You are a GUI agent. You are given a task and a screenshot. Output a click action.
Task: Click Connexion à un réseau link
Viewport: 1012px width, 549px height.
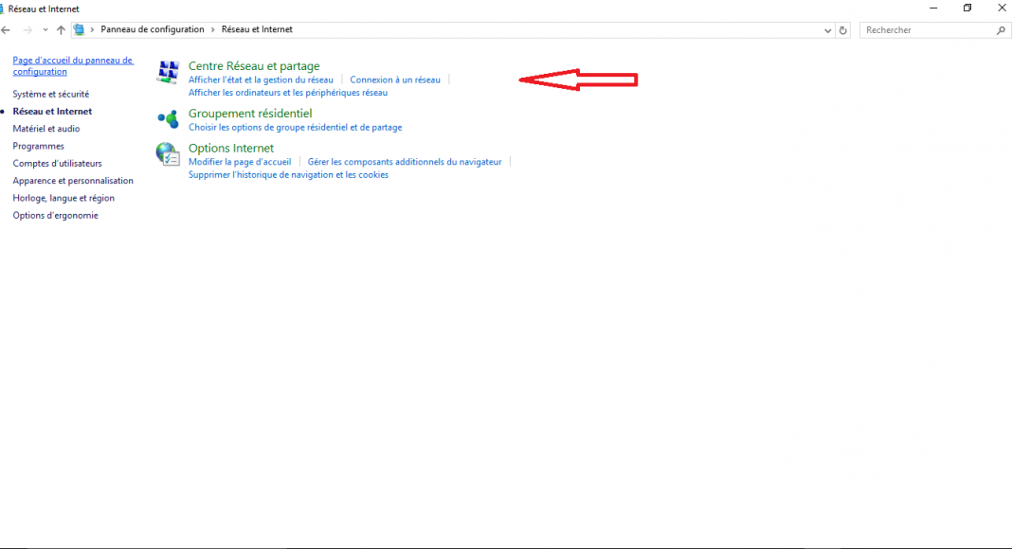[x=395, y=80]
